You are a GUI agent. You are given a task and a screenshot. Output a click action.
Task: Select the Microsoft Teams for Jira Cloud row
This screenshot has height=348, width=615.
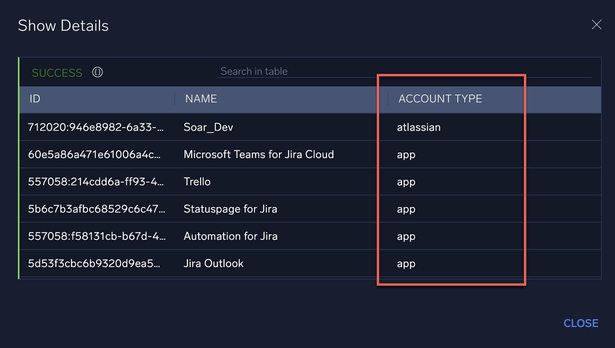click(258, 155)
